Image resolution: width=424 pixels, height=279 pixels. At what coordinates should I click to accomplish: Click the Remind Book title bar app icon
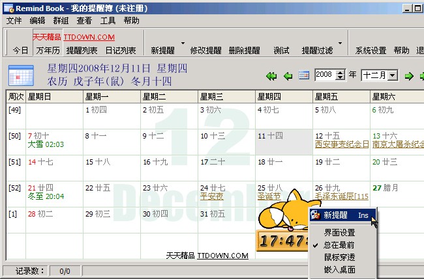9,8
